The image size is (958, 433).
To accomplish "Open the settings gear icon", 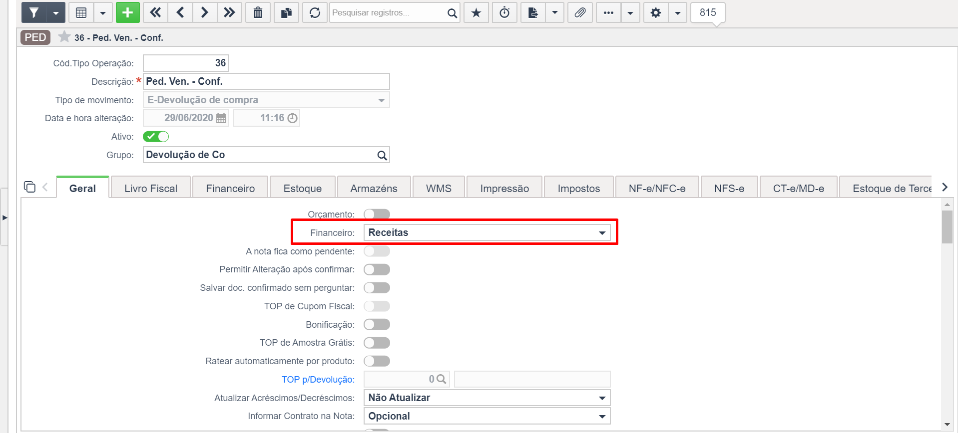I will click(x=656, y=12).
